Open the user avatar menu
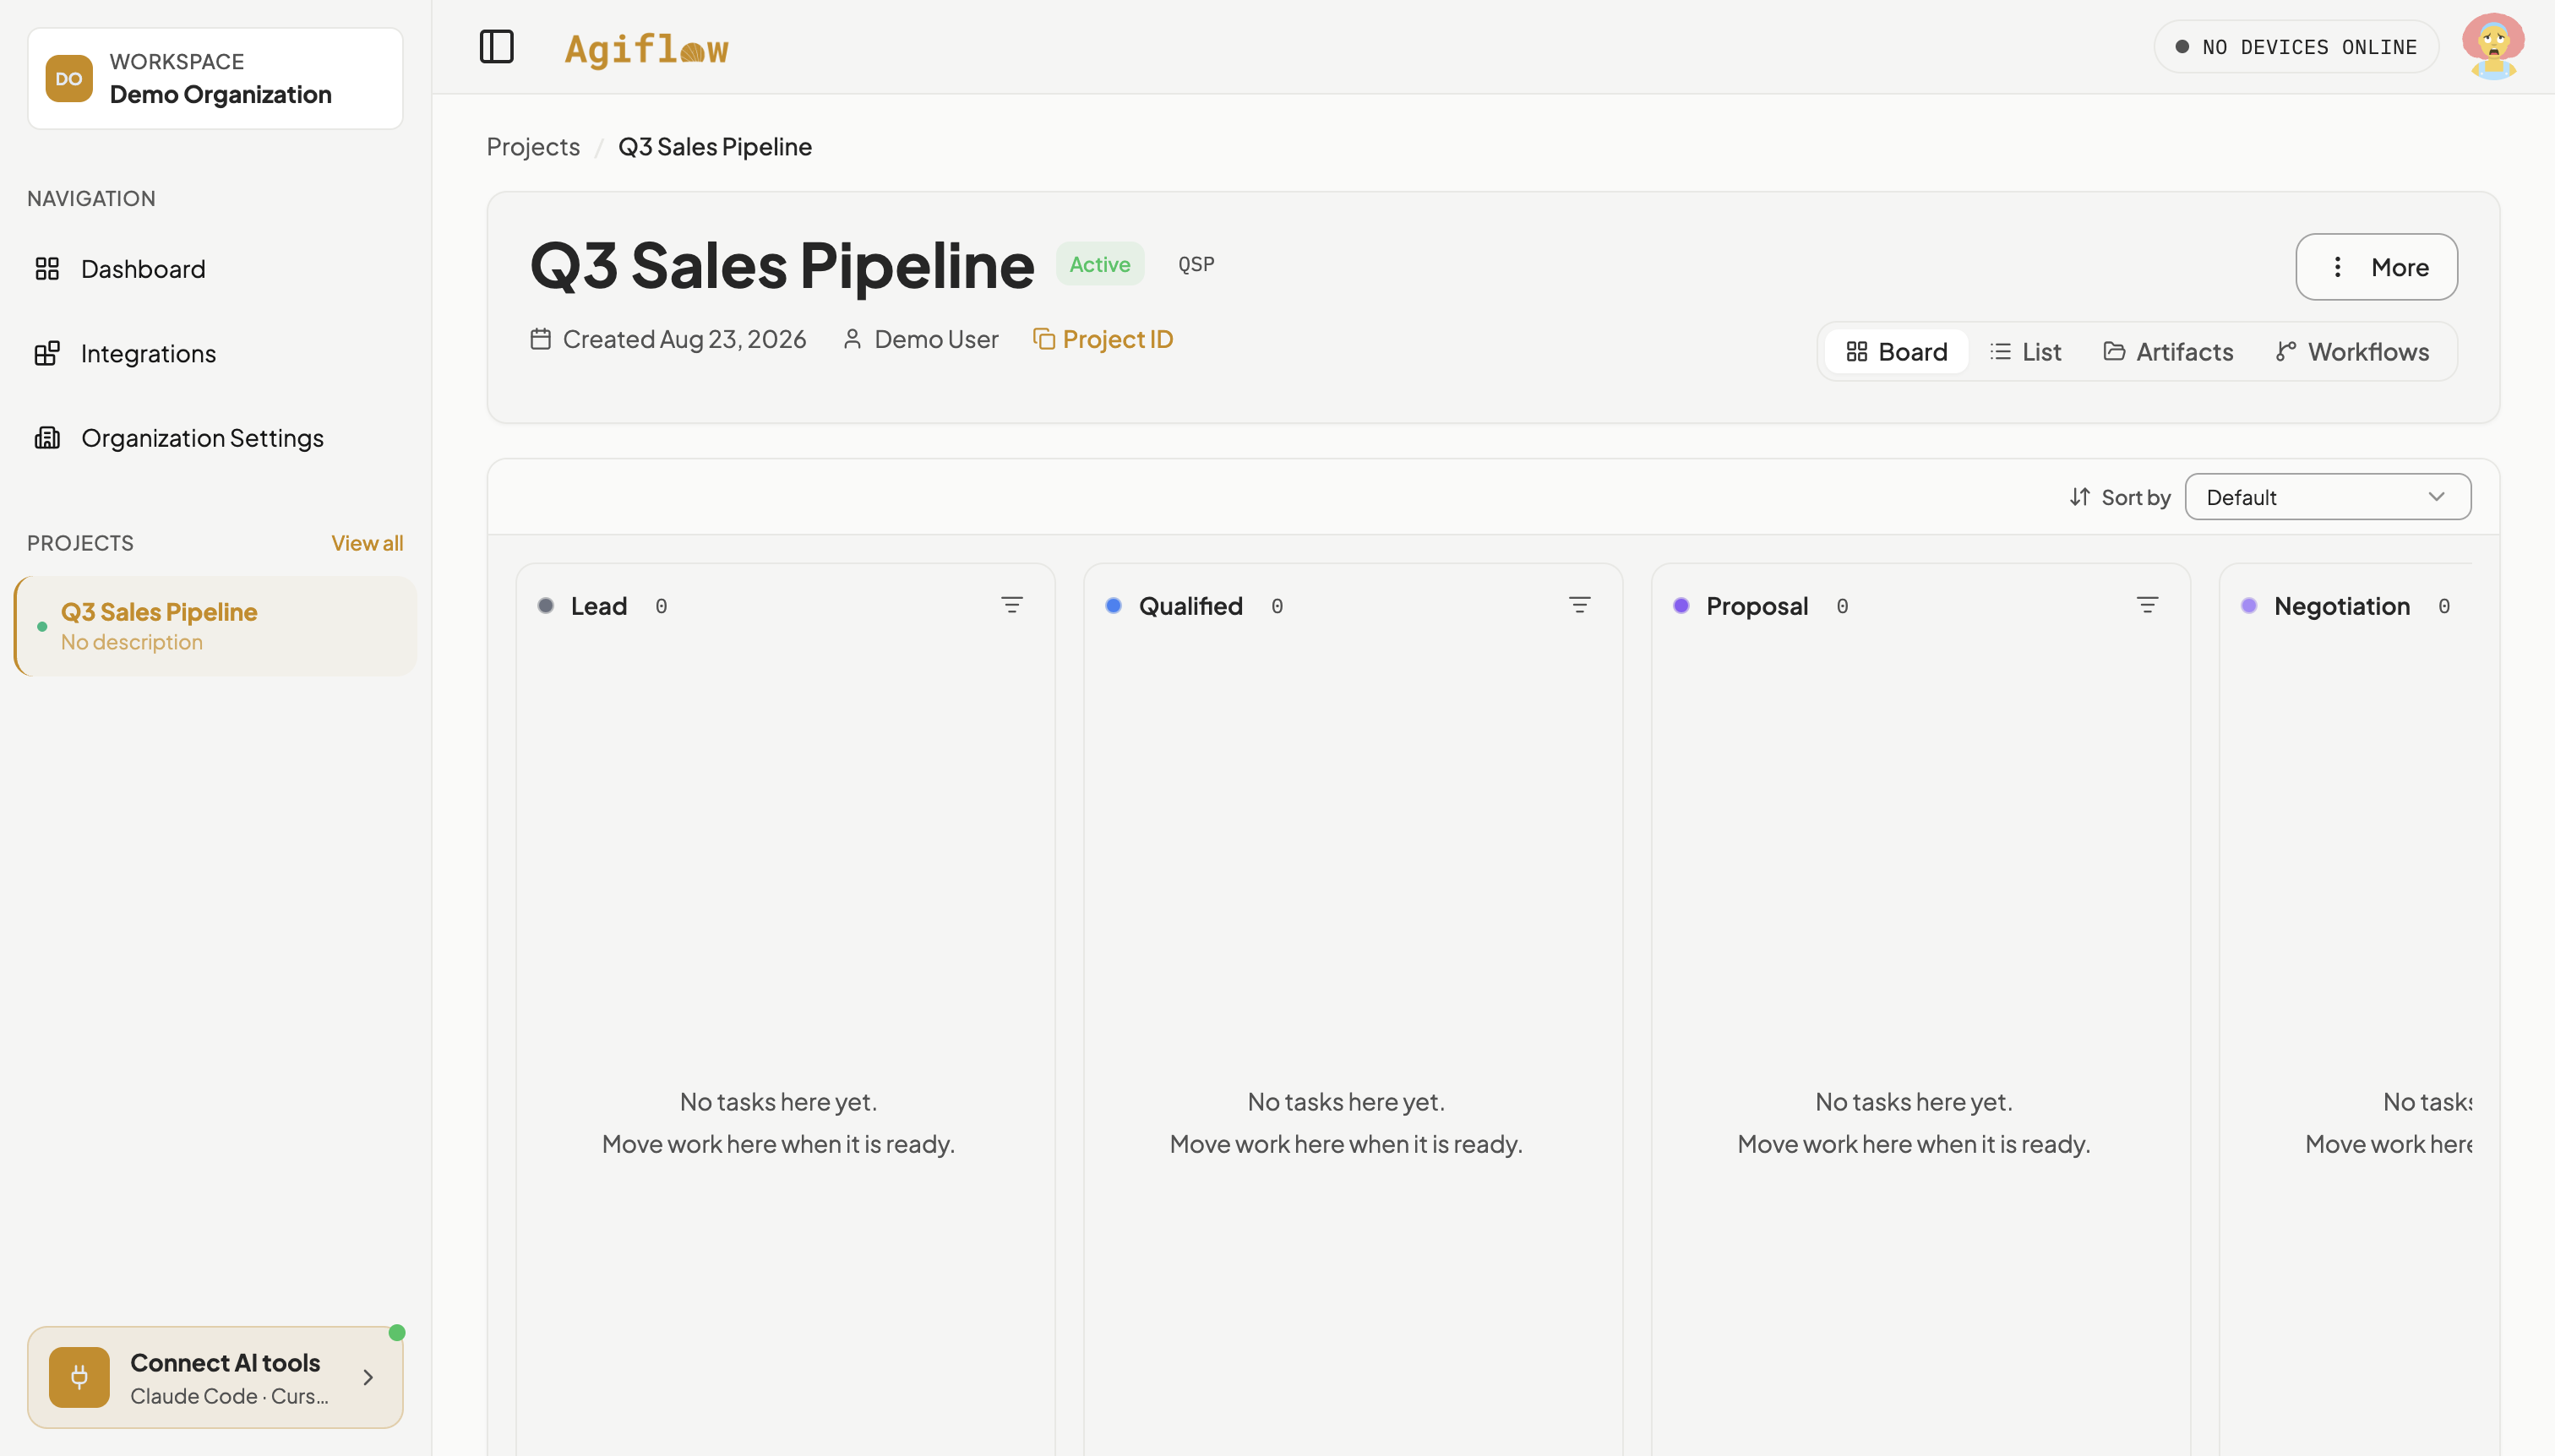Screen dimensions: 2555x1456 click(2493, 46)
